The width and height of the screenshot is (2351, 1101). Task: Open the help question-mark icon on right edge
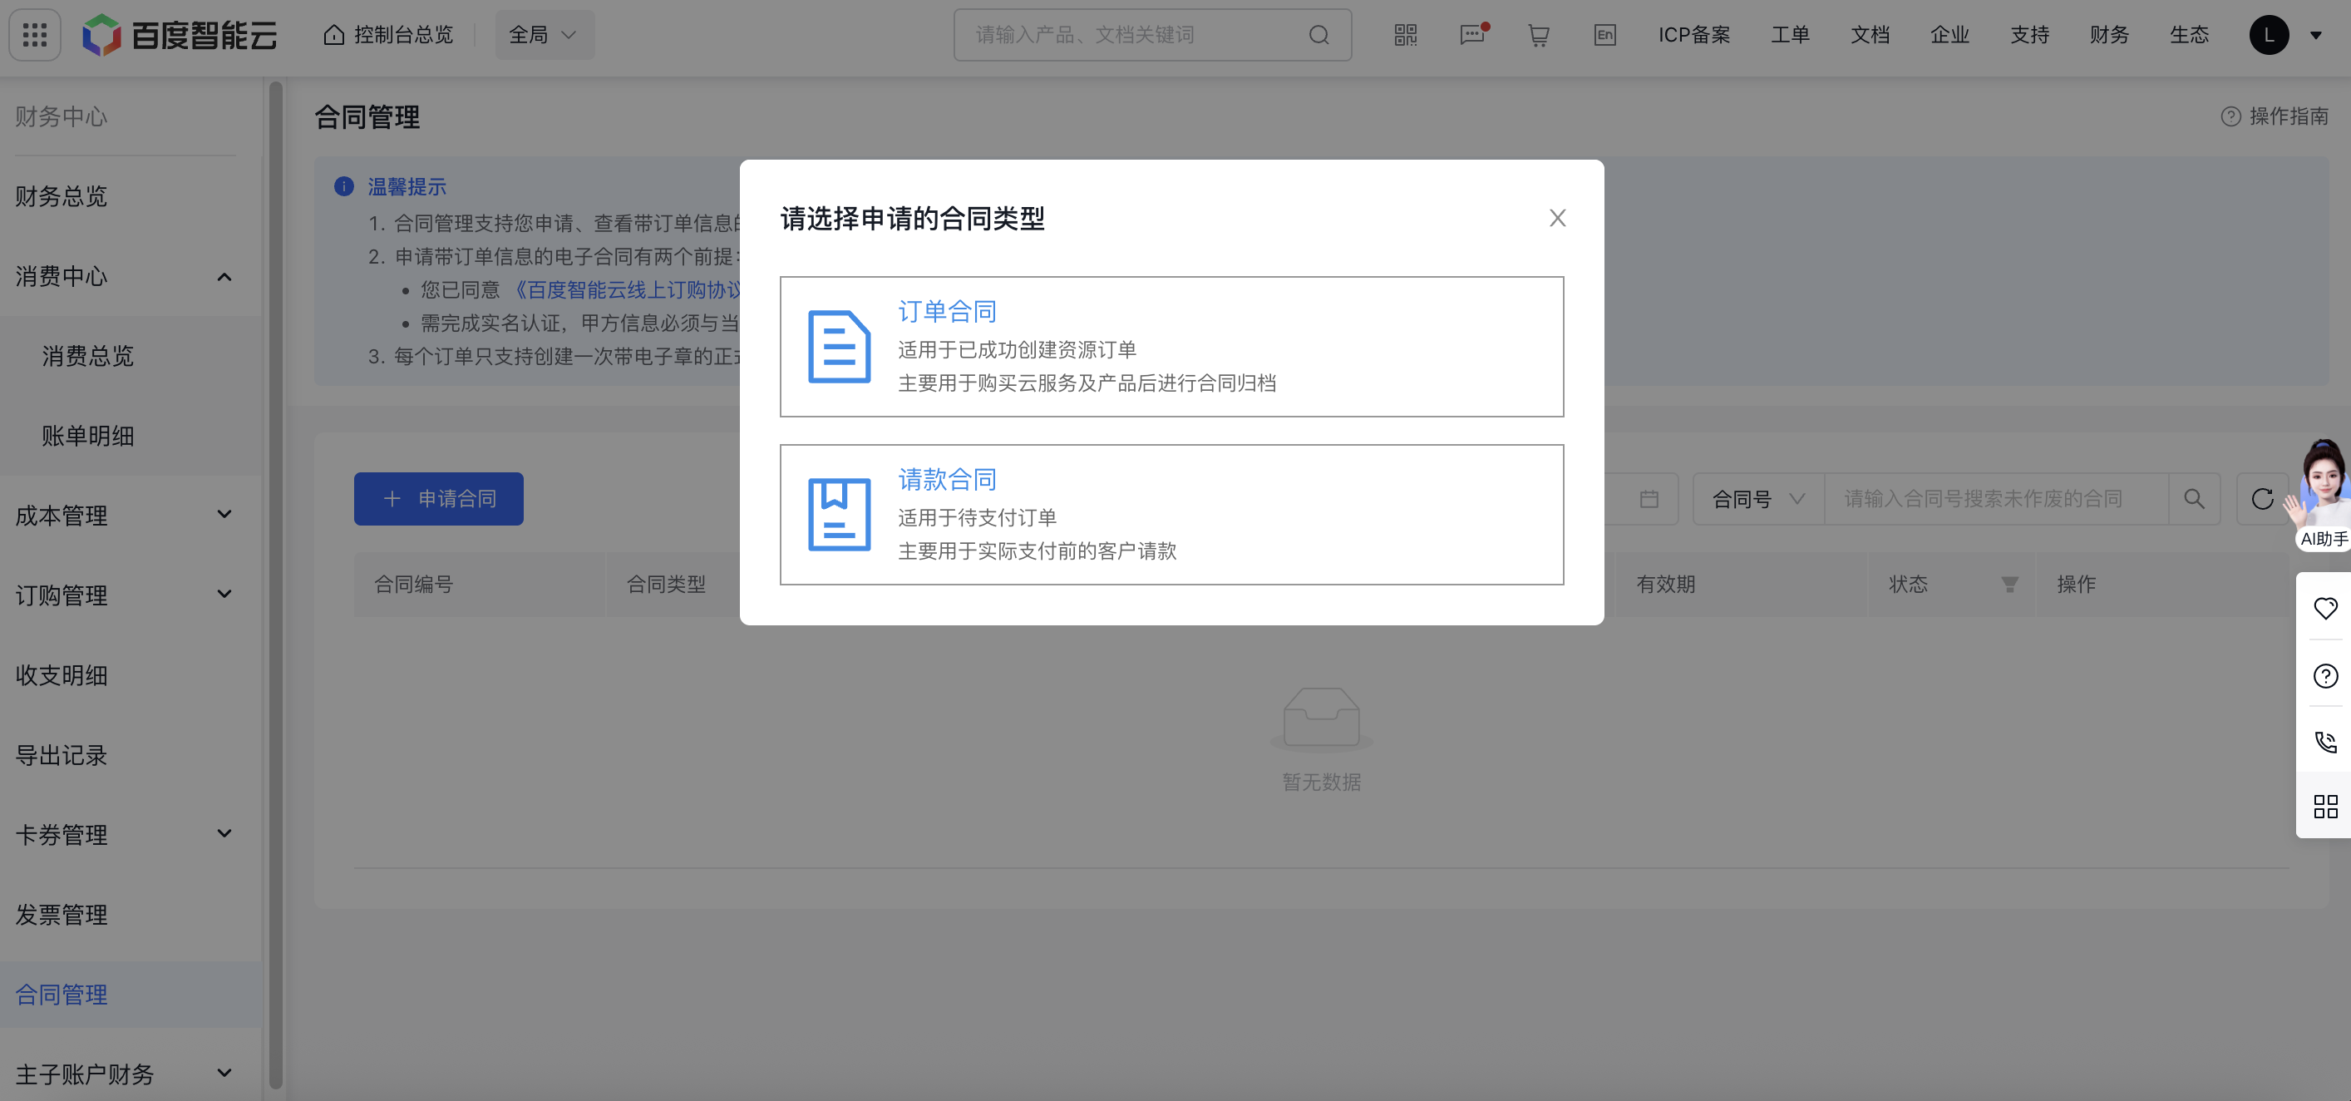tap(2325, 675)
